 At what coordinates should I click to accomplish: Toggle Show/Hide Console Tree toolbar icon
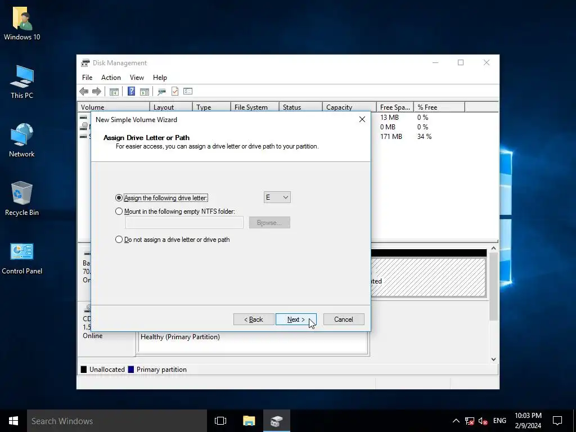pos(114,92)
